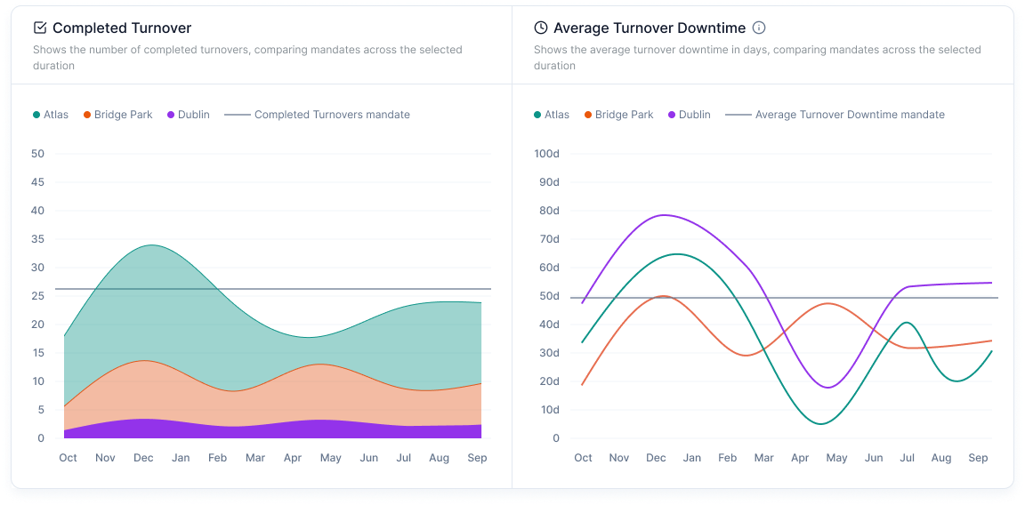Select the Dec label on Completed Turnover x-axis
This screenshot has width=1025, height=505.
click(143, 458)
